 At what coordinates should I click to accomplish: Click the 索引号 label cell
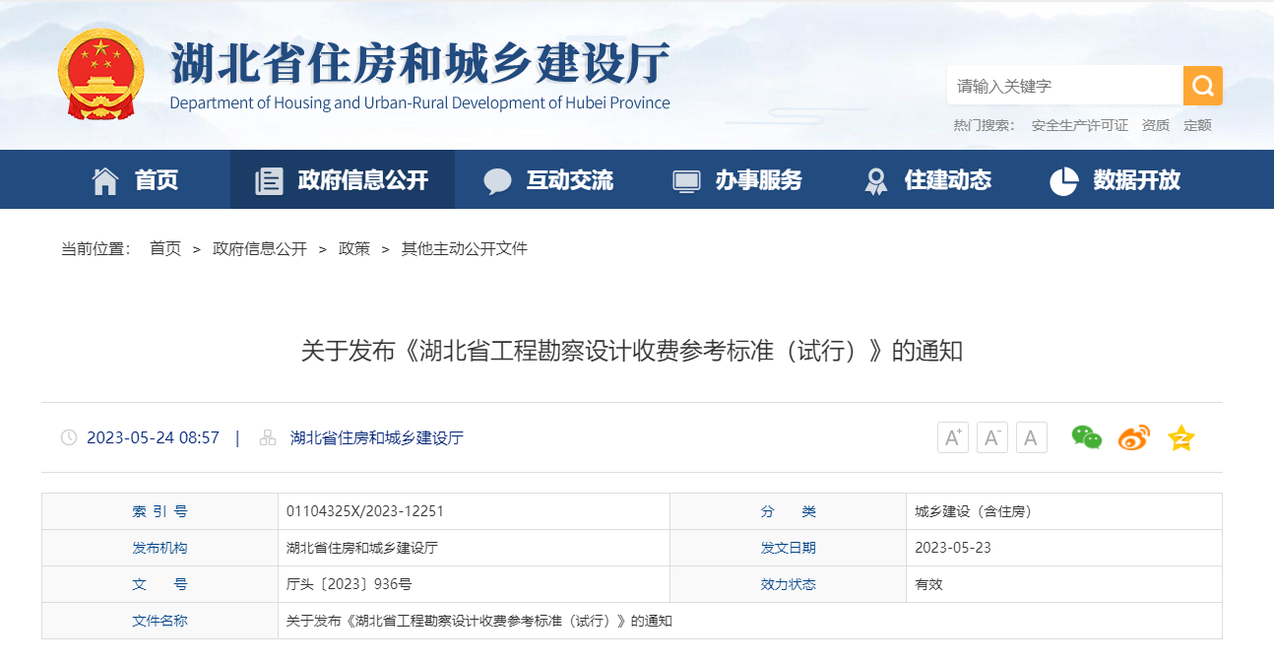pyautogui.click(x=159, y=511)
